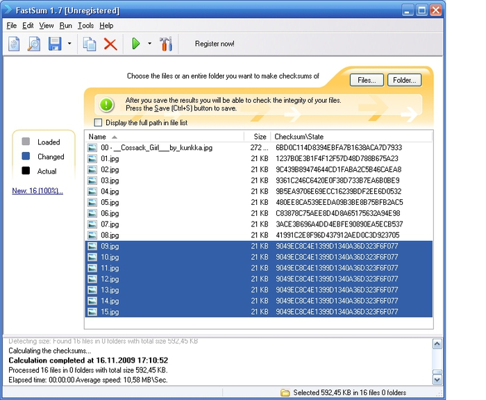Click the image icon beside 02.jpg
Screen dimensions: 486x400
92,169
